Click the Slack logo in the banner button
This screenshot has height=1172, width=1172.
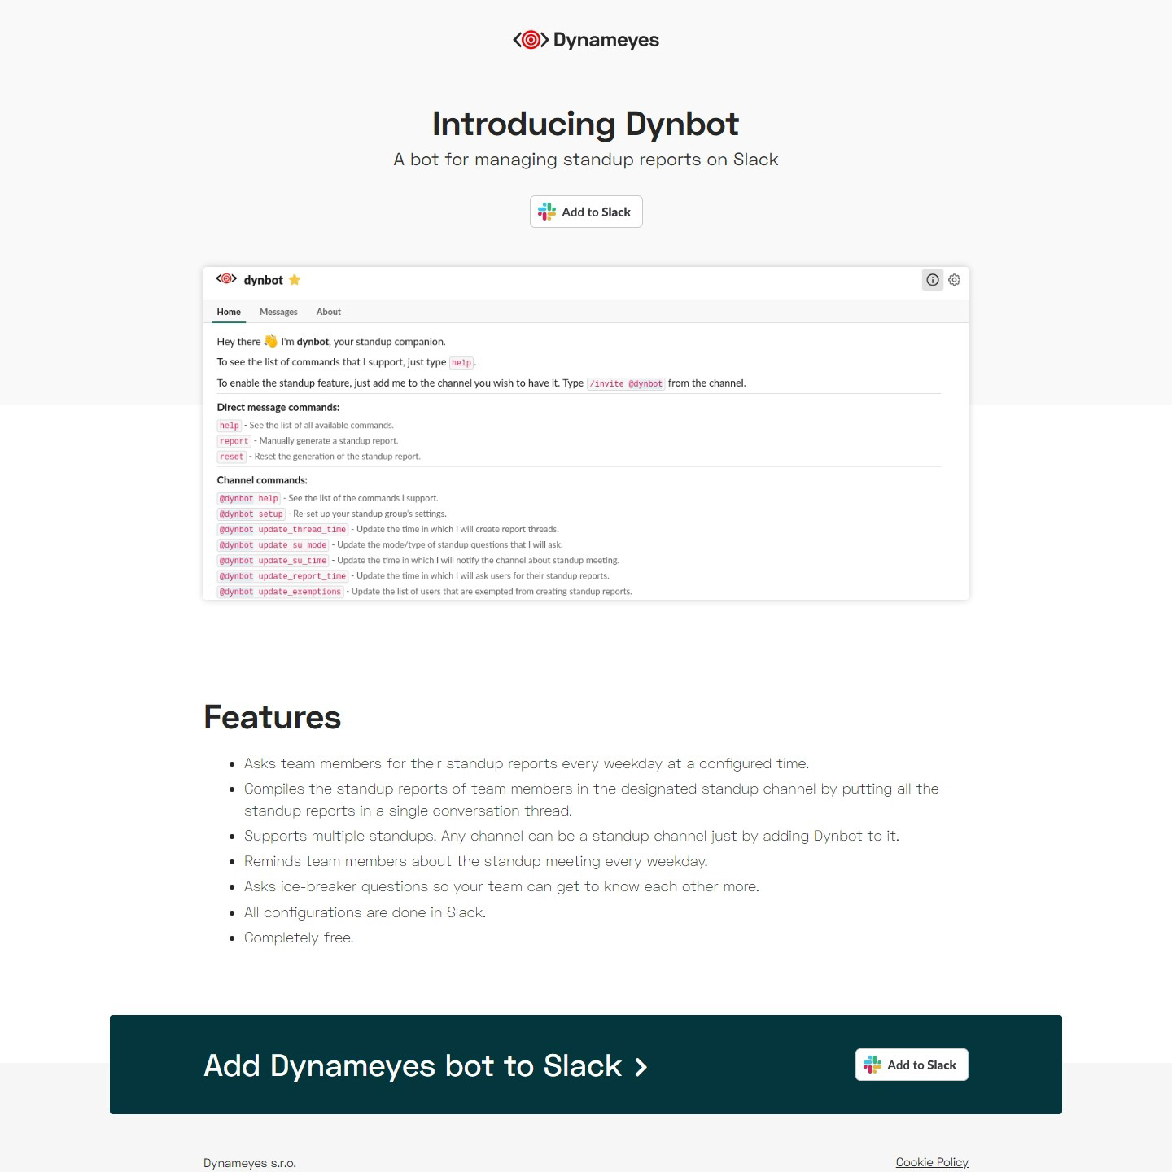tap(872, 1065)
